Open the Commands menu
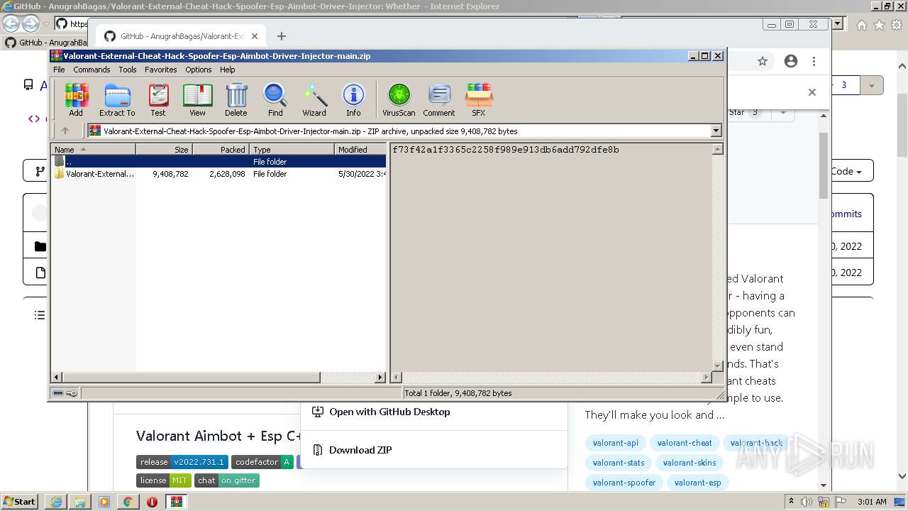This screenshot has width=908, height=511. (x=92, y=70)
